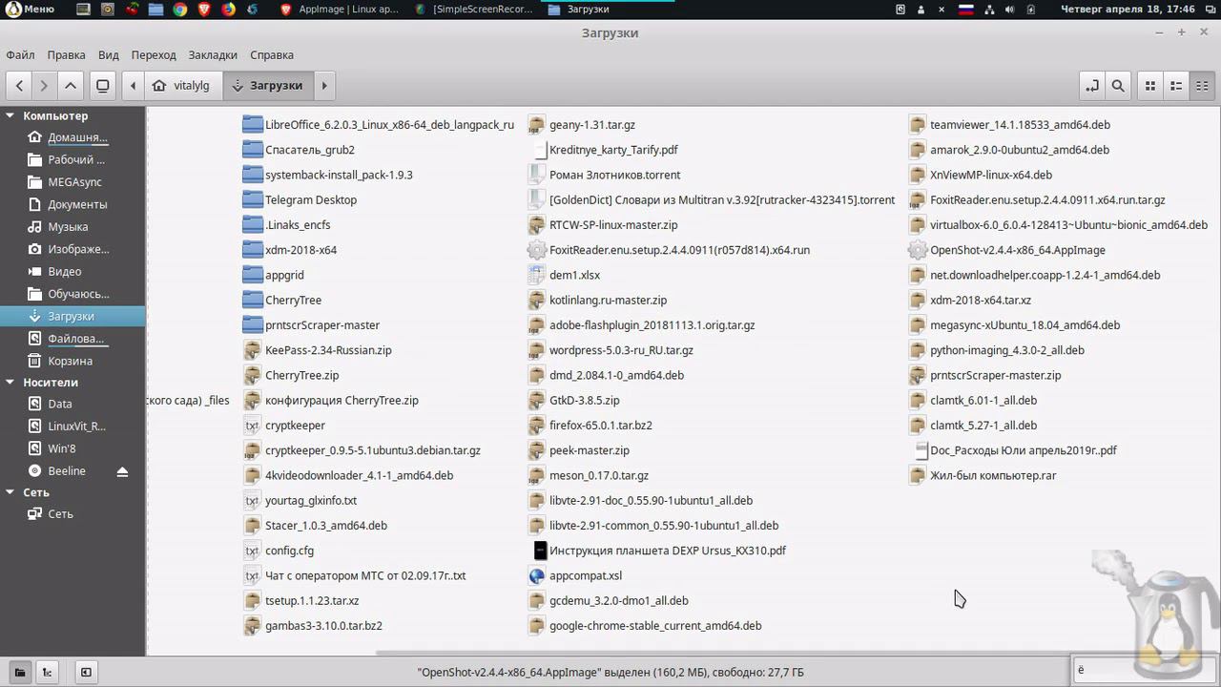This screenshot has width=1221, height=687.
Task: Show Places in the sidebar
Action: click(20, 672)
